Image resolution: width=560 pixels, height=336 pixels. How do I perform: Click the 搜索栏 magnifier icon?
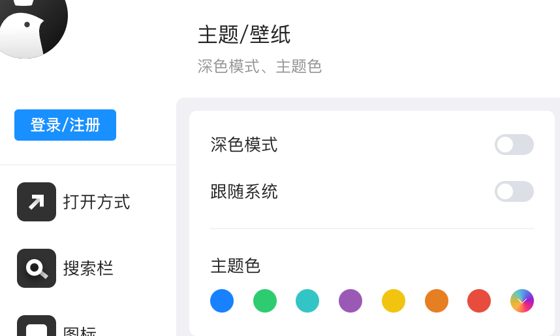pyautogui.click(x=37, y=268)
